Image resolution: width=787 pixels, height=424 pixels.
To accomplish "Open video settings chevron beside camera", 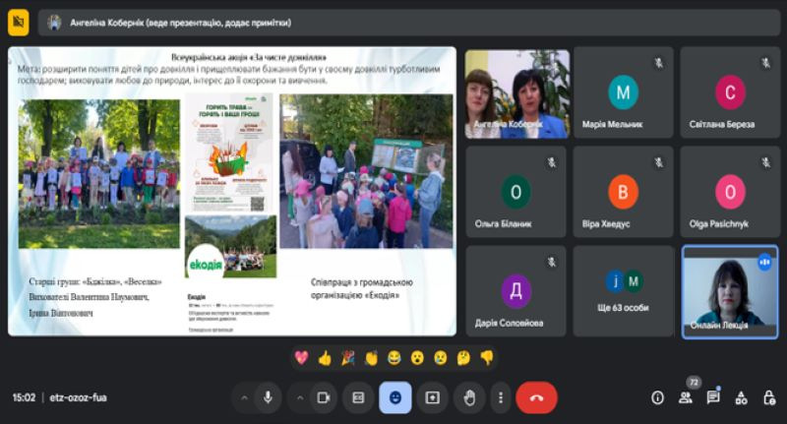I will click(x=300, y=397).
